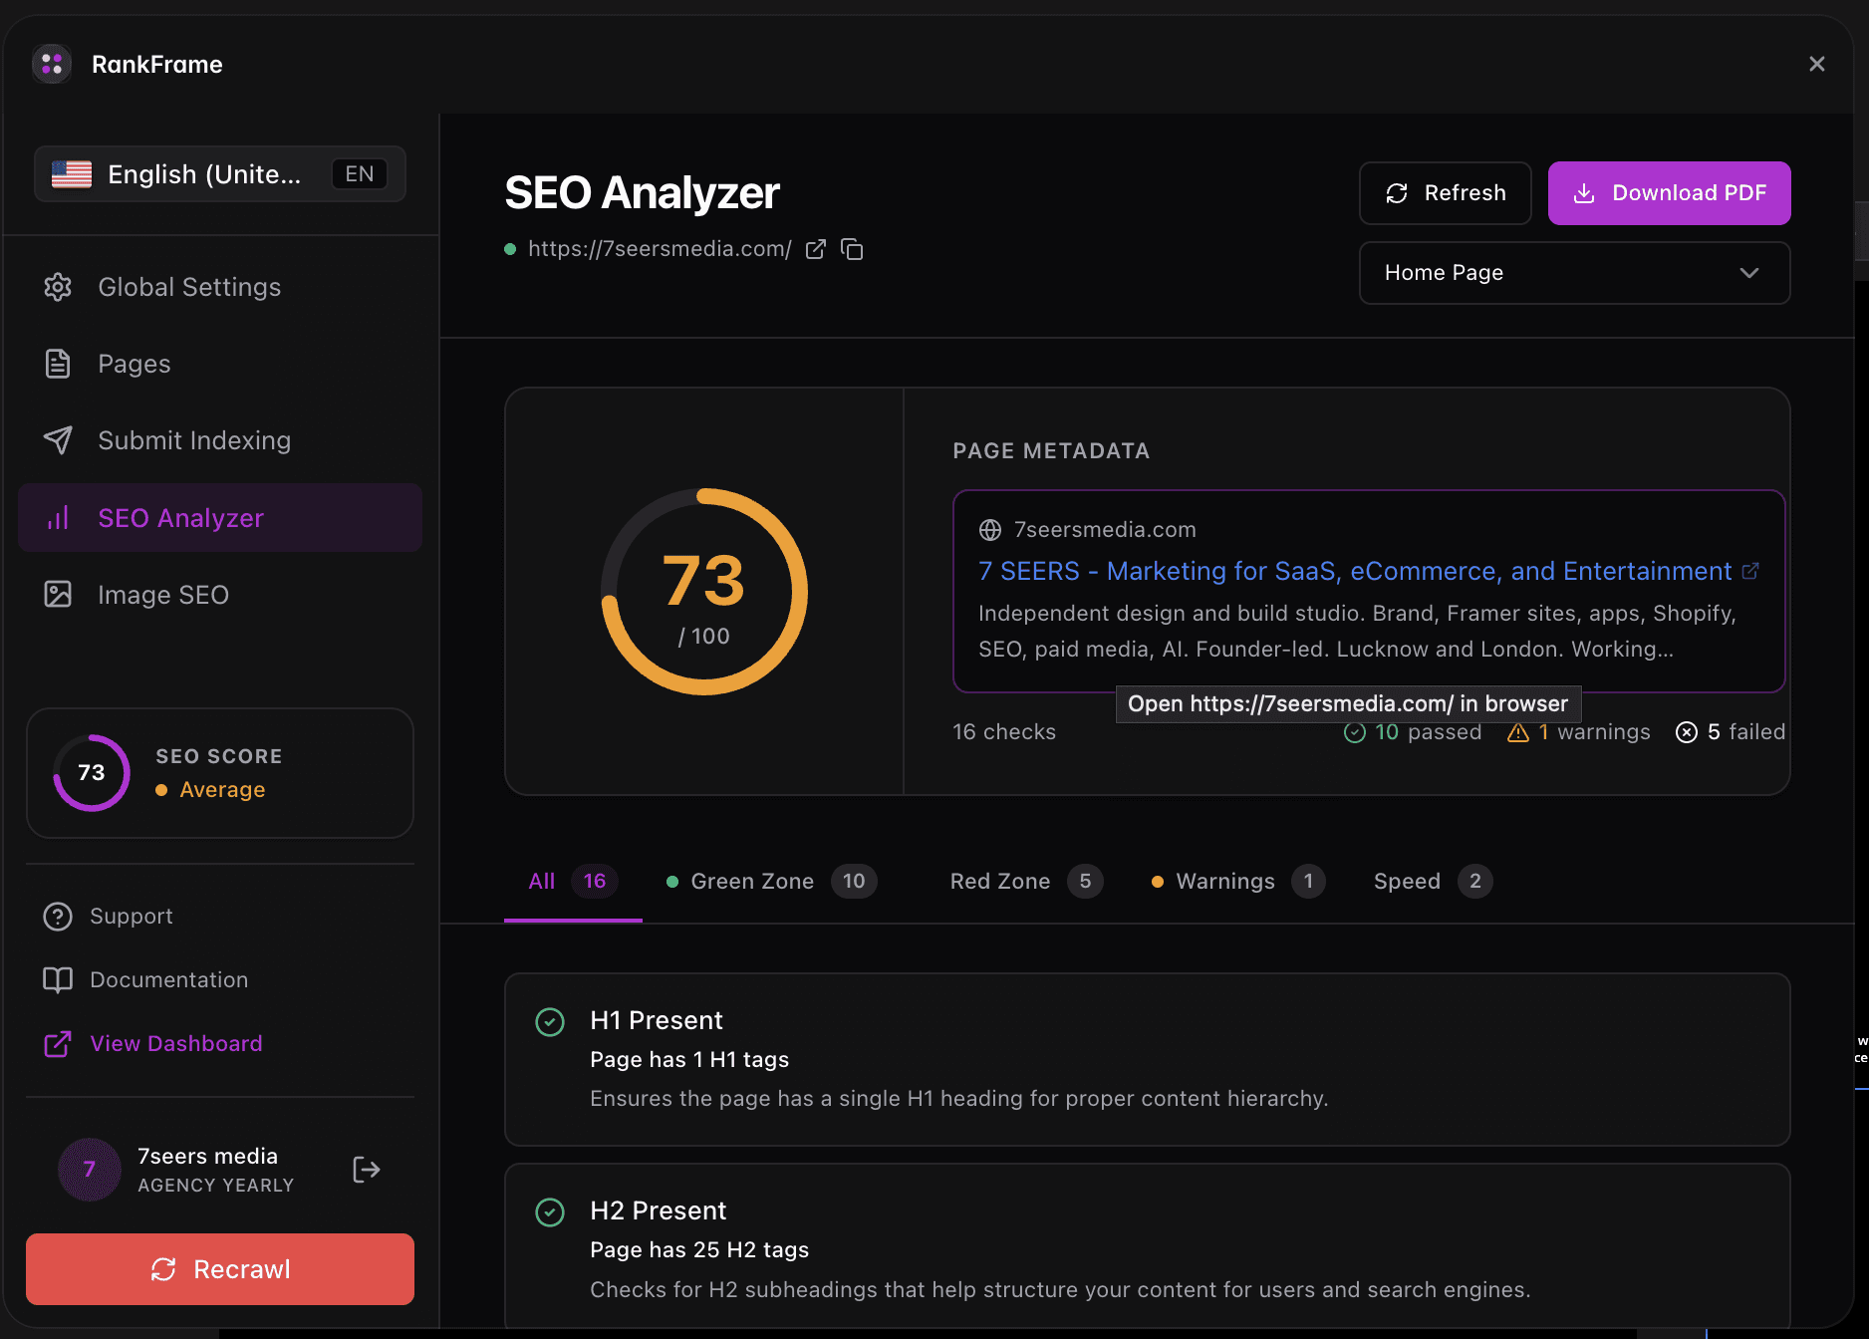Click the US flag icon
The image size is (1869, 1339).
[72, 174]
